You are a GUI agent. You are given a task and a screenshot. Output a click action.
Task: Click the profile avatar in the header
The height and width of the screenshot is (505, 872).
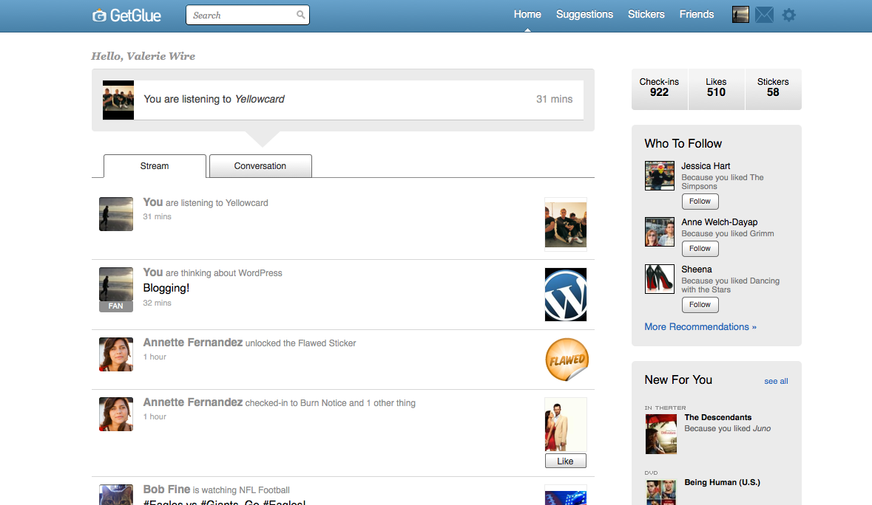click(x=740, y=15)
